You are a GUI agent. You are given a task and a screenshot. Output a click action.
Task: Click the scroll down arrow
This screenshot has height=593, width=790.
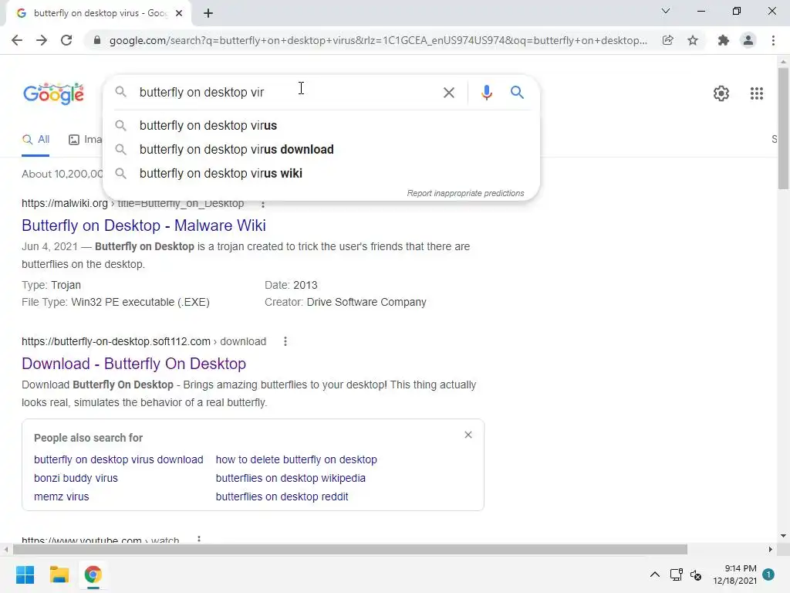(x=783, y=536)
